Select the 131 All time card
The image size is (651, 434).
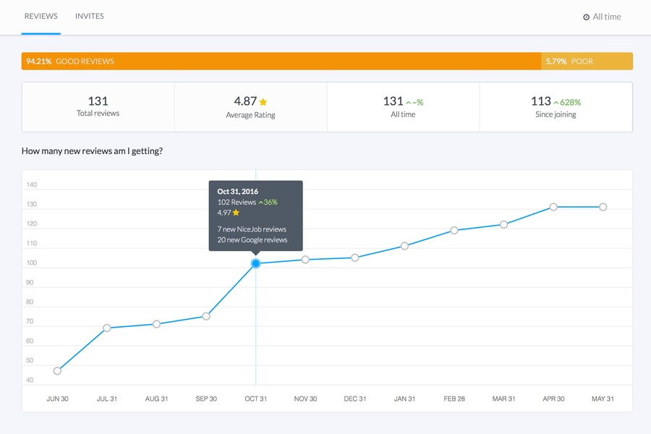click(x=403, y=107)
